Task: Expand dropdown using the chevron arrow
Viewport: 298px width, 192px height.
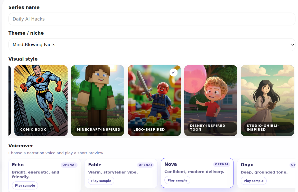Action: click(292, 45)
